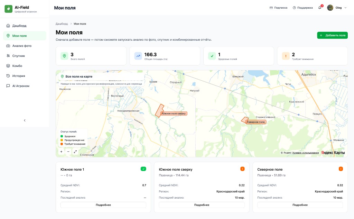Collapse the left sidebar with chevron
354x219 pixels.
(x=25, y=120)
